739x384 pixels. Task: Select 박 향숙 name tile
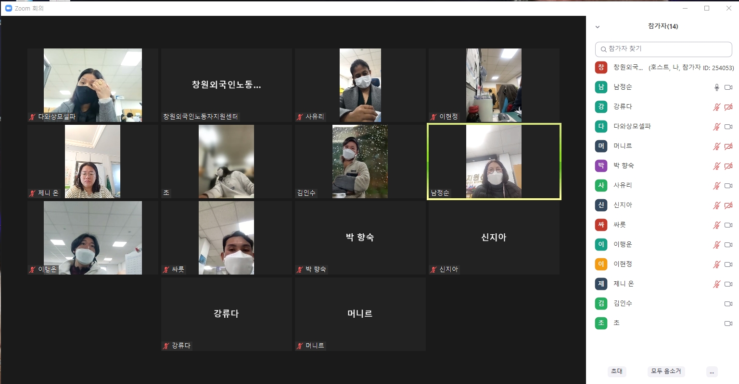360,238
